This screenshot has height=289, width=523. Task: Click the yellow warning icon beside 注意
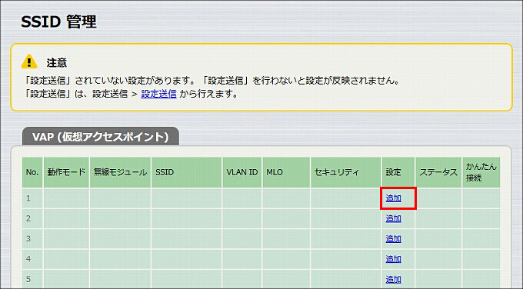tap(29, 61)
